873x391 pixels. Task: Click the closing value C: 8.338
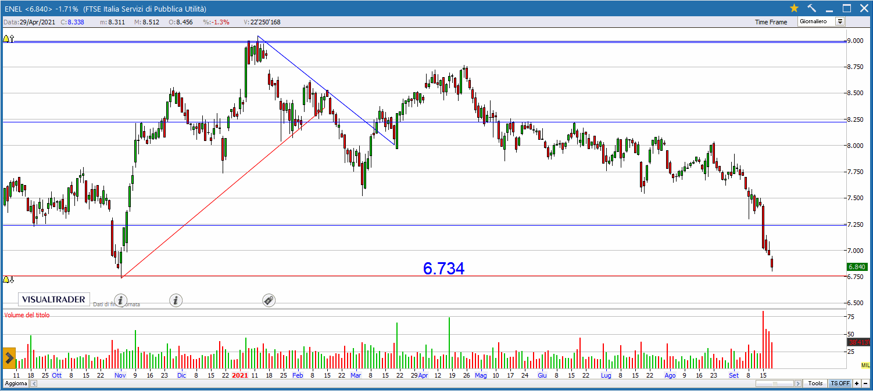pyautogui.click(x=72, y=22)
